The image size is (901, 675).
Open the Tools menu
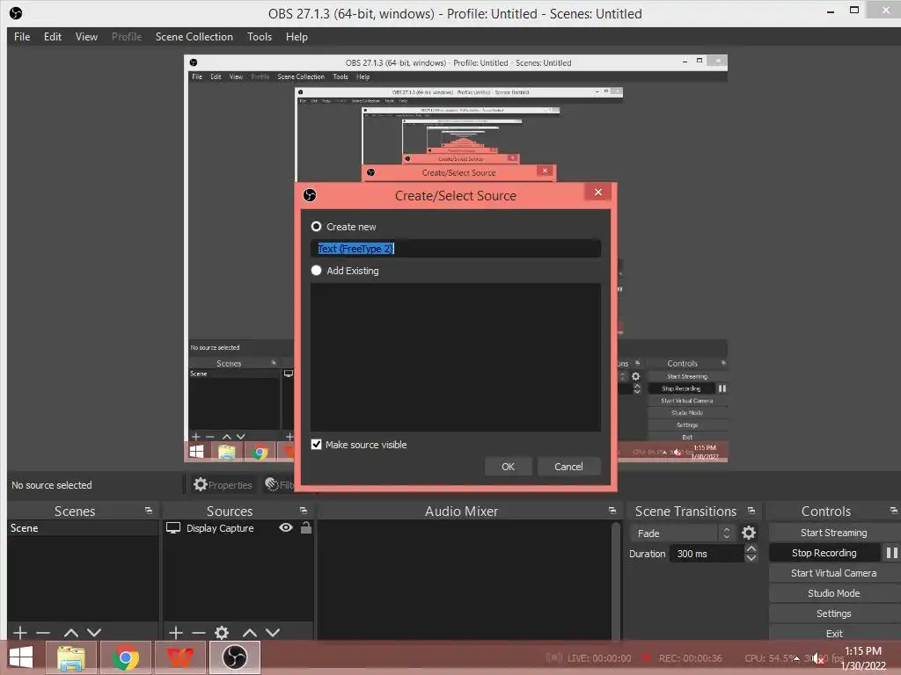[x=260, y=37]
